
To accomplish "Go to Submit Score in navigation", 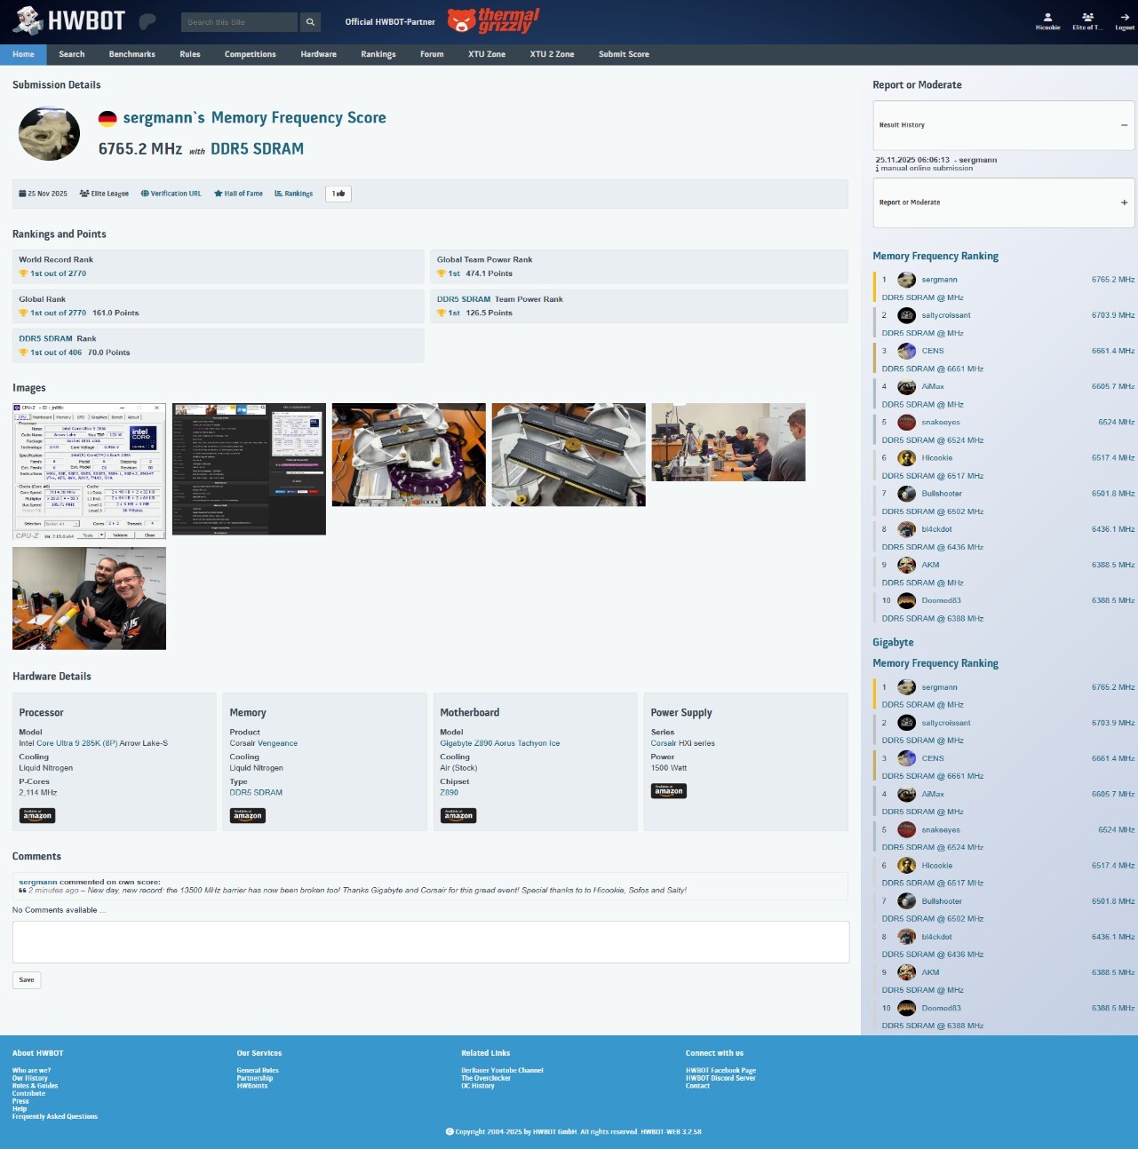I will pos(624,54).
